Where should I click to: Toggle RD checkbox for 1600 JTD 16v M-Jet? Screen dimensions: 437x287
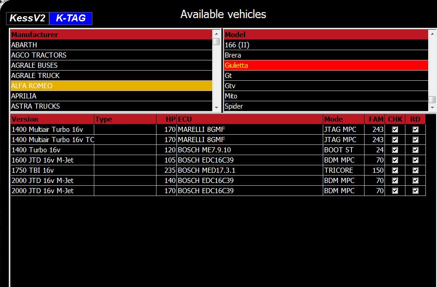tap(415, 160)
